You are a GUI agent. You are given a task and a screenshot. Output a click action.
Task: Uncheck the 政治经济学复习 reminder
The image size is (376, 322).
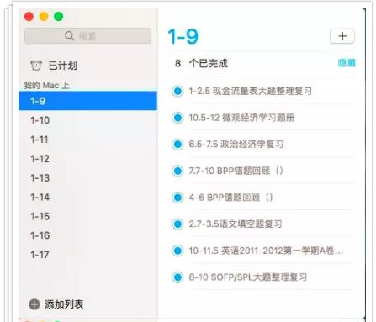click(177, 145)
